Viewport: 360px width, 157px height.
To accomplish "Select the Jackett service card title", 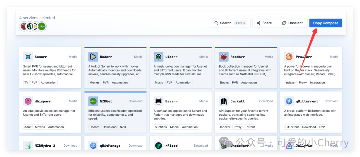I will tap(238, 101).
